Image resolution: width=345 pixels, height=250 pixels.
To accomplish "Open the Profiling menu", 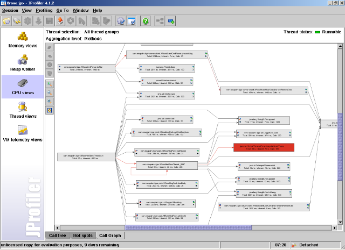I will (44, 10).
